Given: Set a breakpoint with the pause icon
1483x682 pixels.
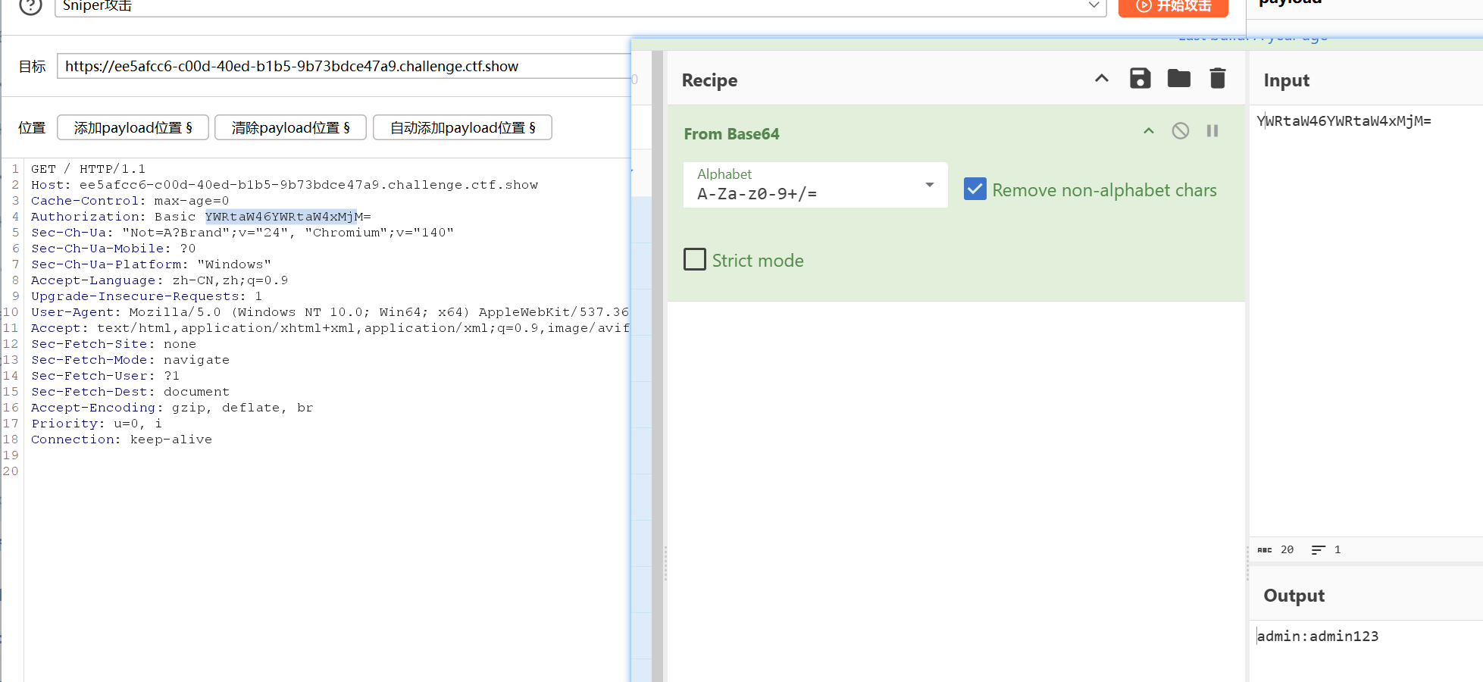Looking at the screenshot, I should point(1212,131).
